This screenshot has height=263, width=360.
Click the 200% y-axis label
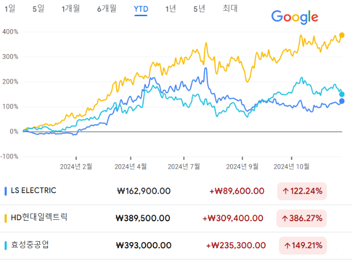coord(10,82)
